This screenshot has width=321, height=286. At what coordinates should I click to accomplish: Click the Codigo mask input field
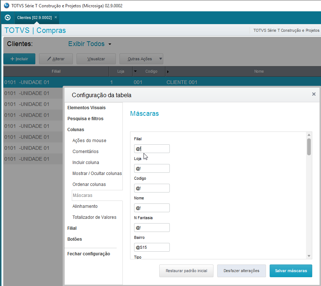[x=152, y=188]
